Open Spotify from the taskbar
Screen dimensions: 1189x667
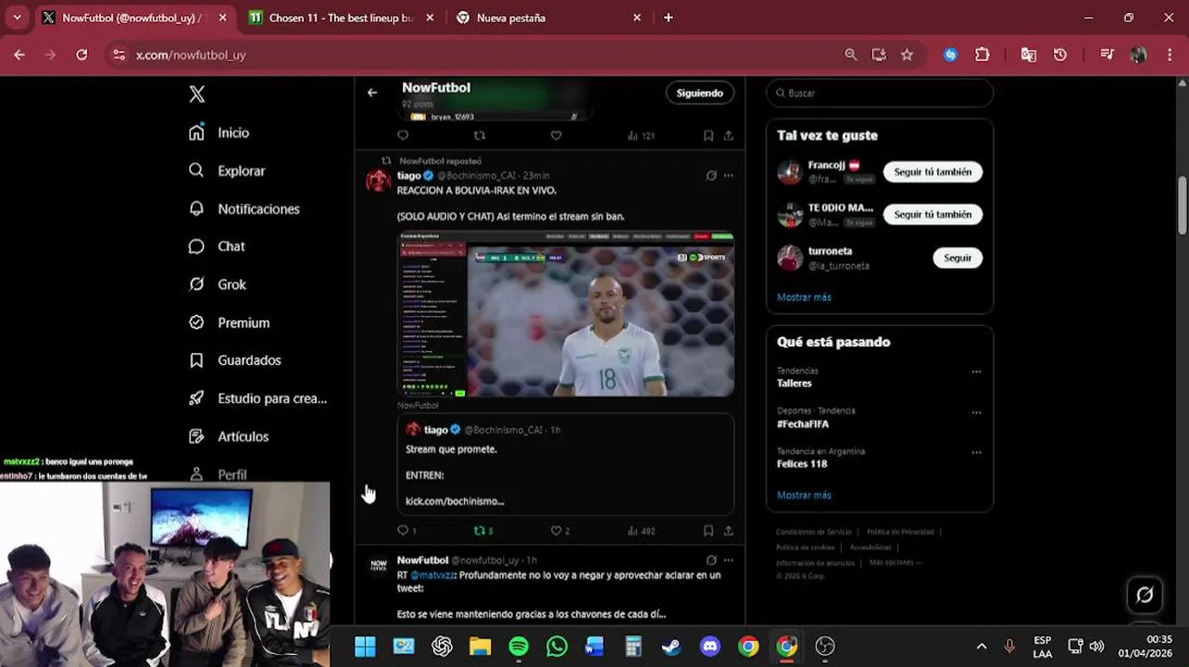[x=519, y=646]
